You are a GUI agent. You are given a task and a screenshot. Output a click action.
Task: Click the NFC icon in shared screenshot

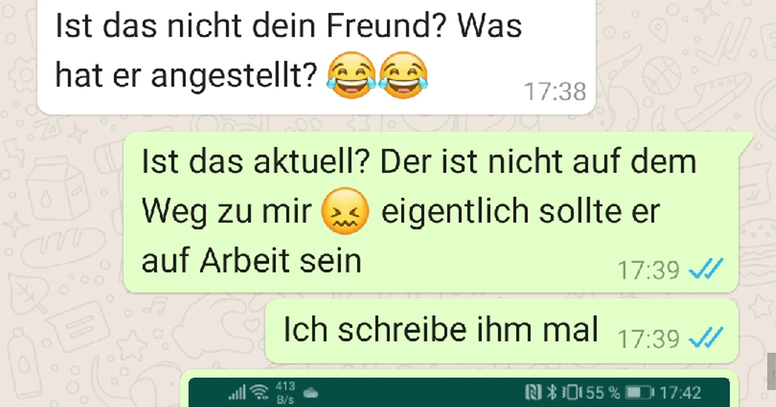coord(533,393)
